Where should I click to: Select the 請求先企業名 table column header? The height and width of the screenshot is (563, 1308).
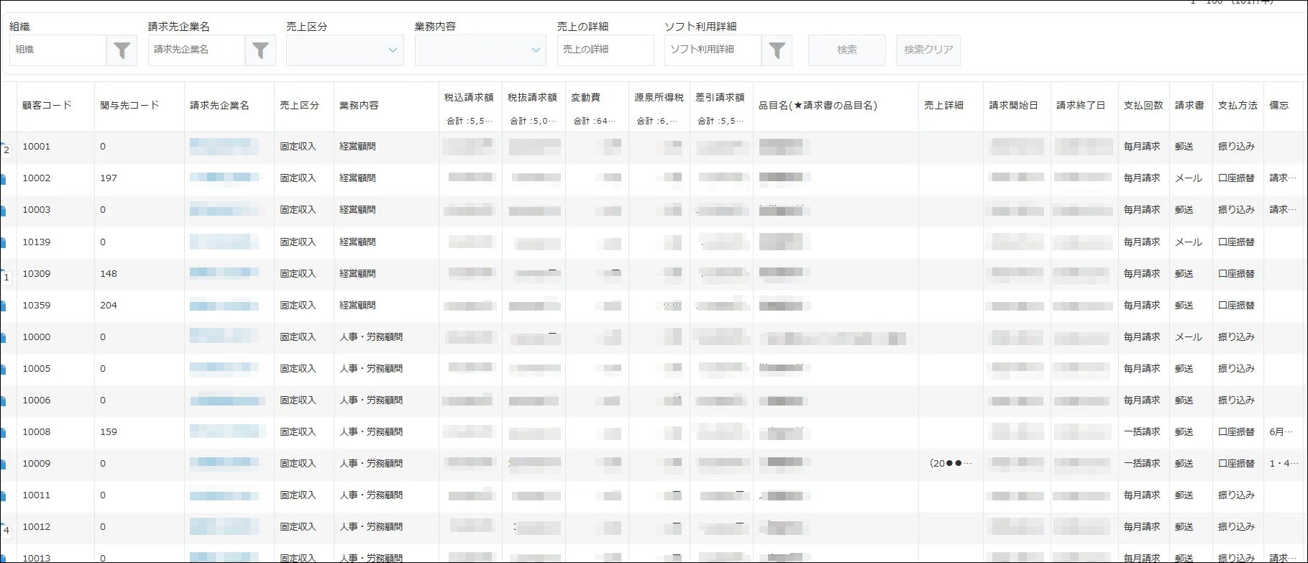[219, 105]
